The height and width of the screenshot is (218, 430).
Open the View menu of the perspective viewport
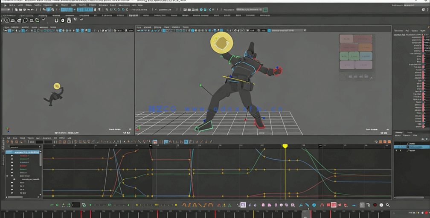click(x=139, y=27)
